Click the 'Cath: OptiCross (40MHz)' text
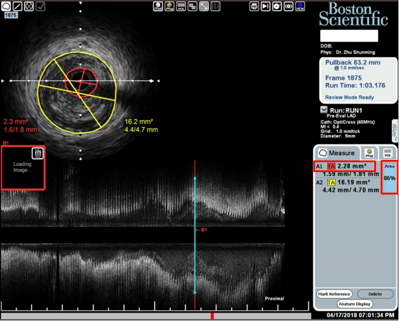This screenshot has height=321, width=399. click(x=347, y=122)
